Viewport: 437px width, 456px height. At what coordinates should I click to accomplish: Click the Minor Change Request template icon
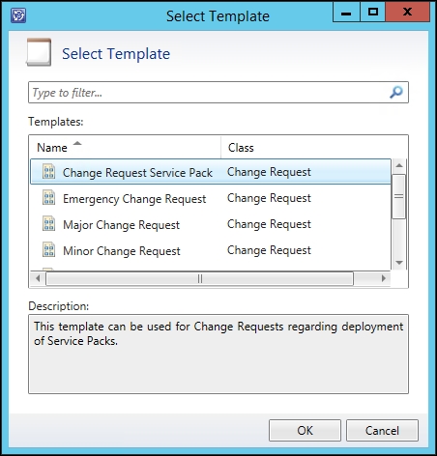[49, 250]
